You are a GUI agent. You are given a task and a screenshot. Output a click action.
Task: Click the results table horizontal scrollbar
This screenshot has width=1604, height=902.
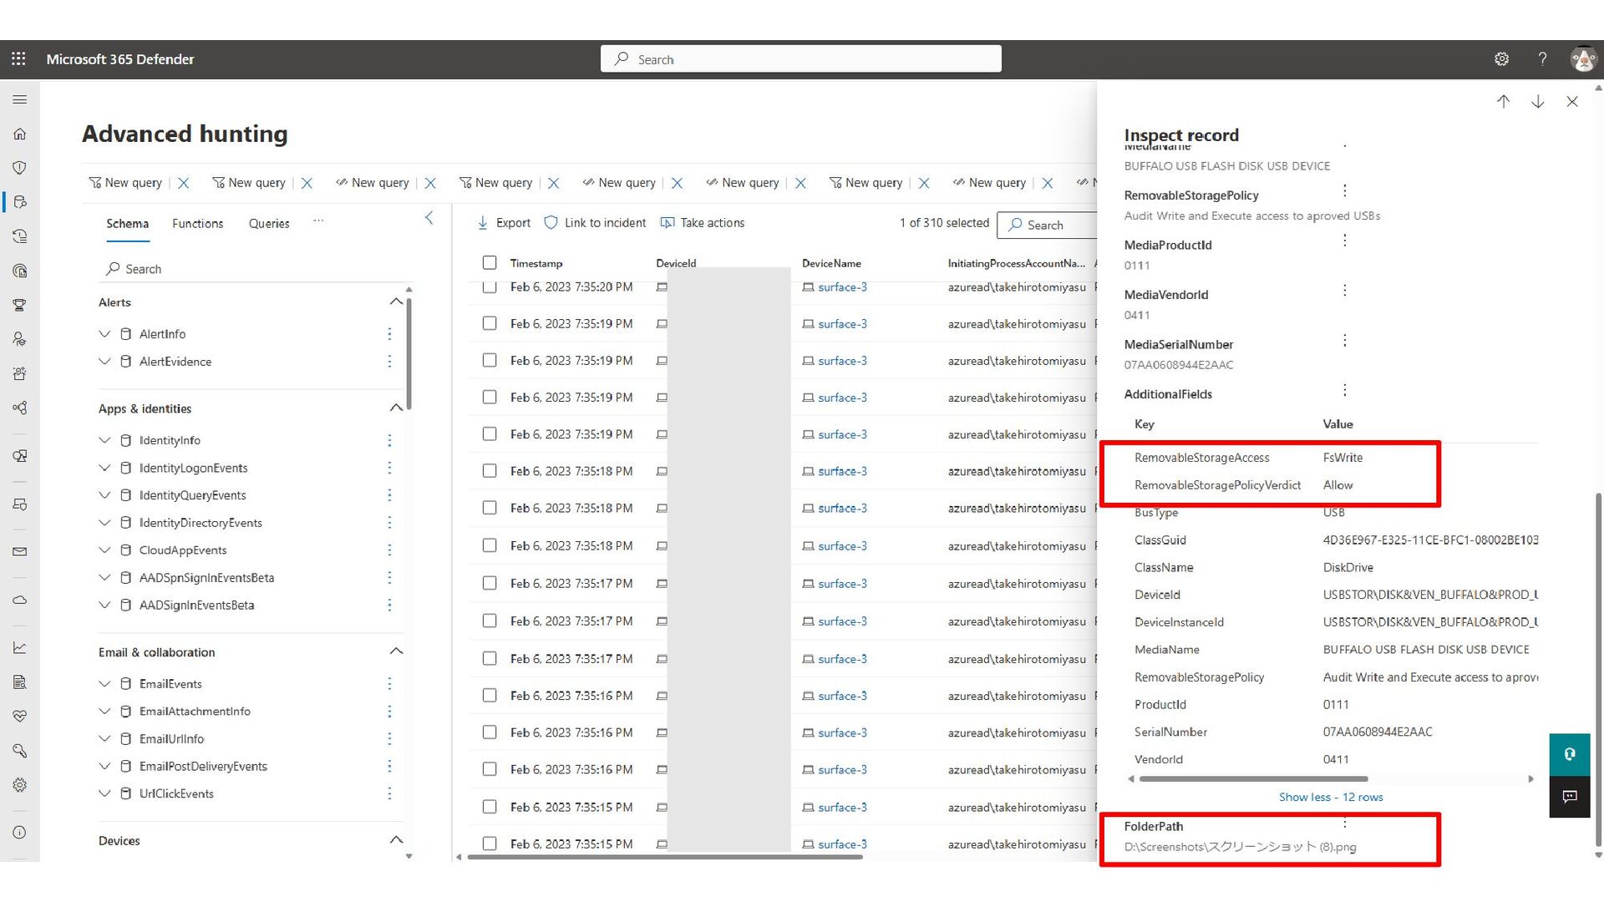[x=664, y=856]
